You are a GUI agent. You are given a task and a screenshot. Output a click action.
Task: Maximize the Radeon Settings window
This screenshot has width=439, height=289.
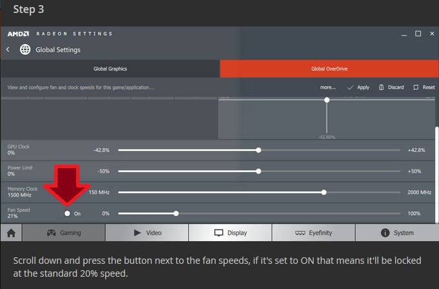418,34
